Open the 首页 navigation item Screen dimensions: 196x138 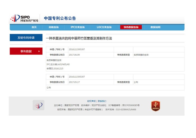coord(34,27)
